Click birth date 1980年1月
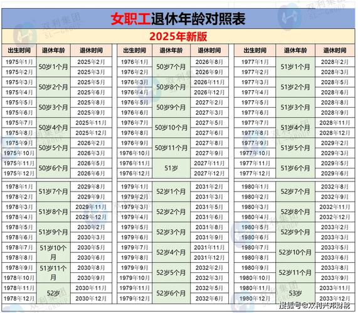This screenshot has width=358, height=313. point(255,187)
